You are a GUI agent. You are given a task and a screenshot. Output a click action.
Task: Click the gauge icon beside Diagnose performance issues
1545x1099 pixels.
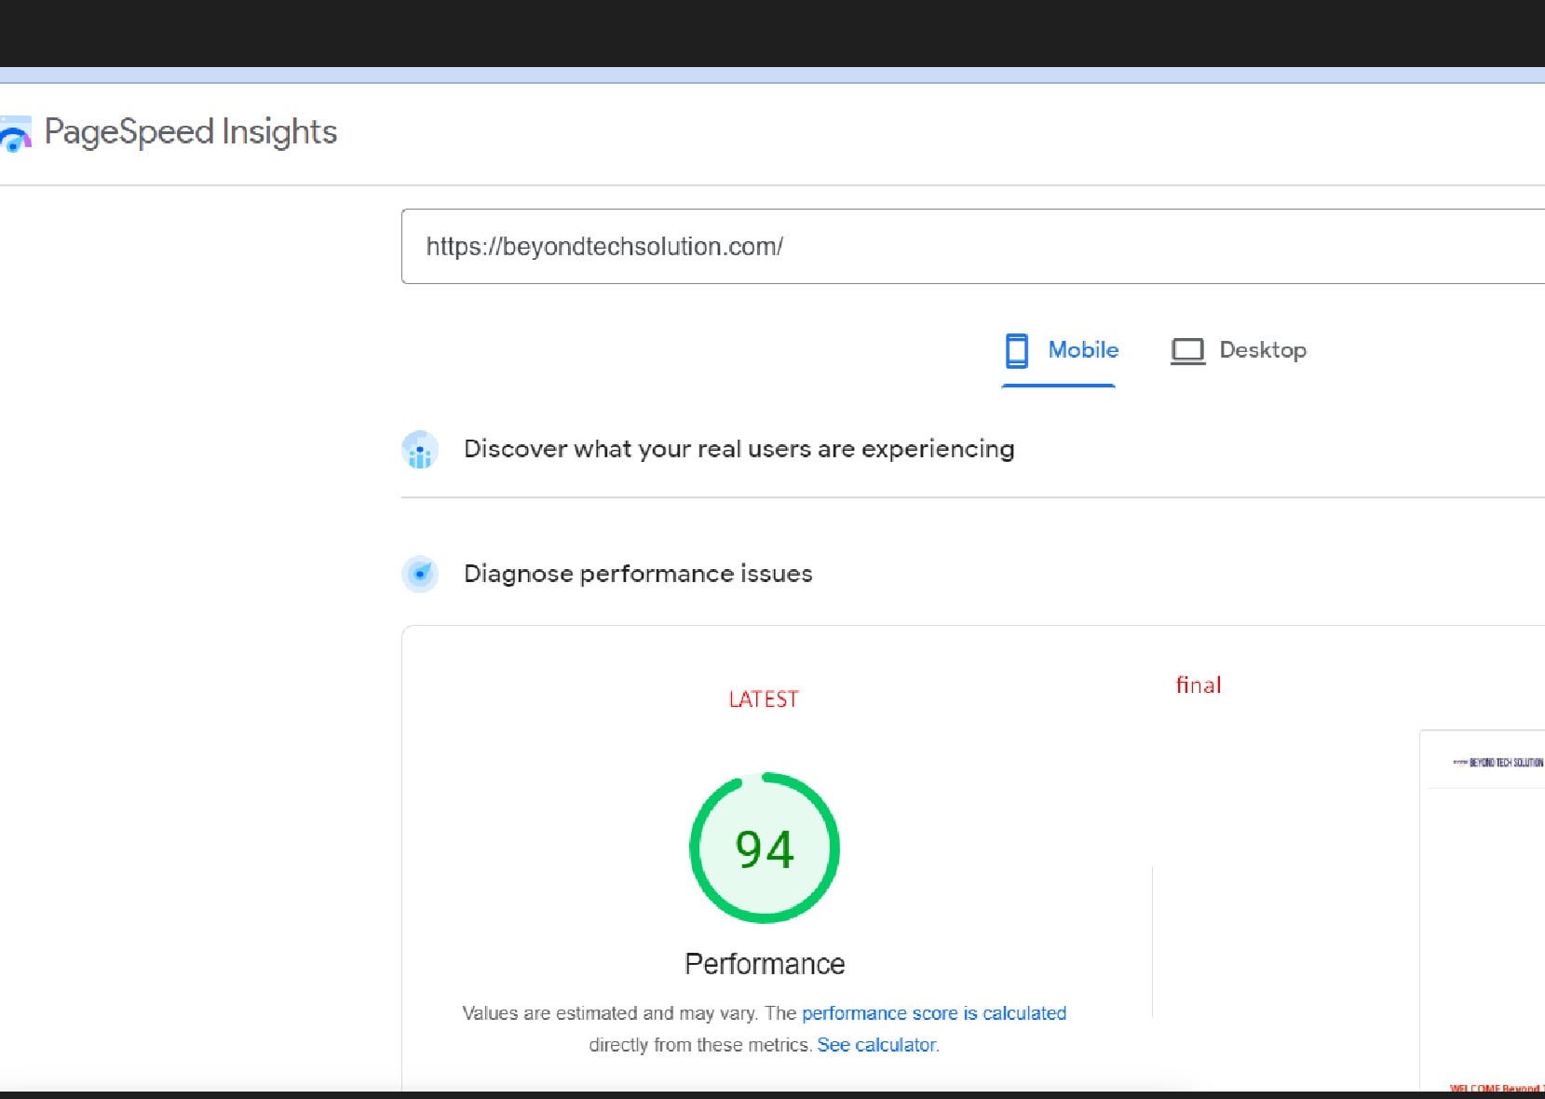pos(420,574)
